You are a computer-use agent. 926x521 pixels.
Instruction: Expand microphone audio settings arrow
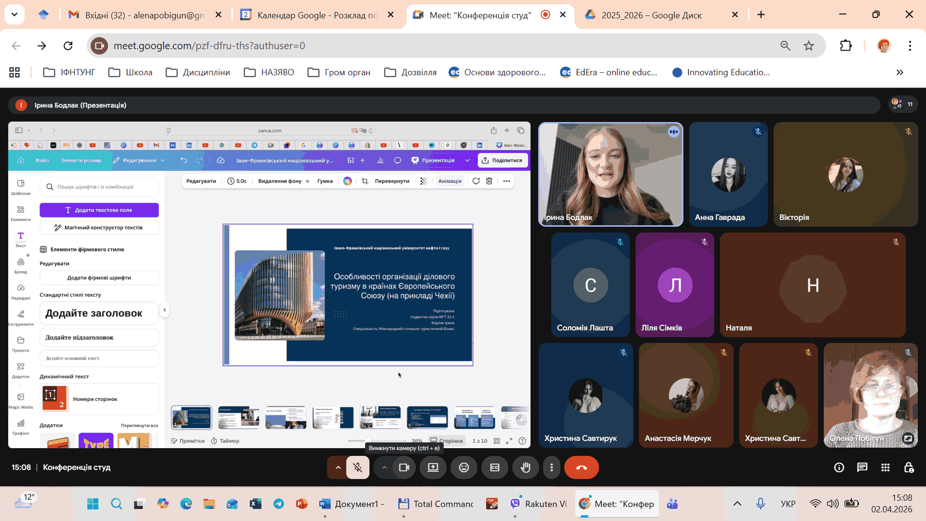coord(338,467)
